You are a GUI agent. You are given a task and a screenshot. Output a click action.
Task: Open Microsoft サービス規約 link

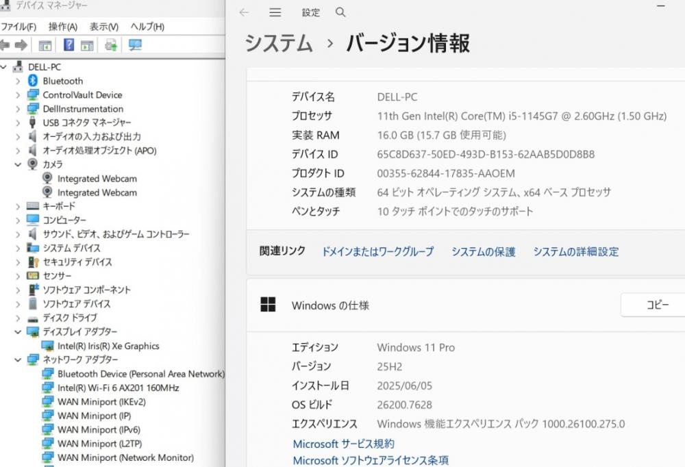pyautogui.click(x=343, y=444)
